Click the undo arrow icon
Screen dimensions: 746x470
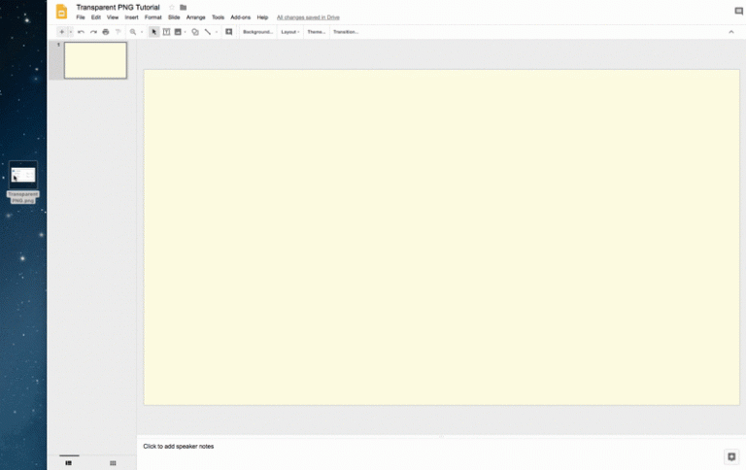click(81, 32)
